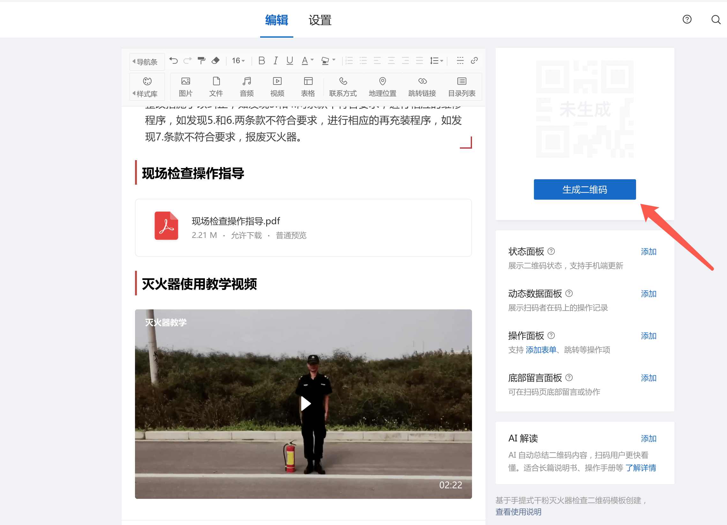Click the 现场检查操作指导 heading

click(193, 173)
